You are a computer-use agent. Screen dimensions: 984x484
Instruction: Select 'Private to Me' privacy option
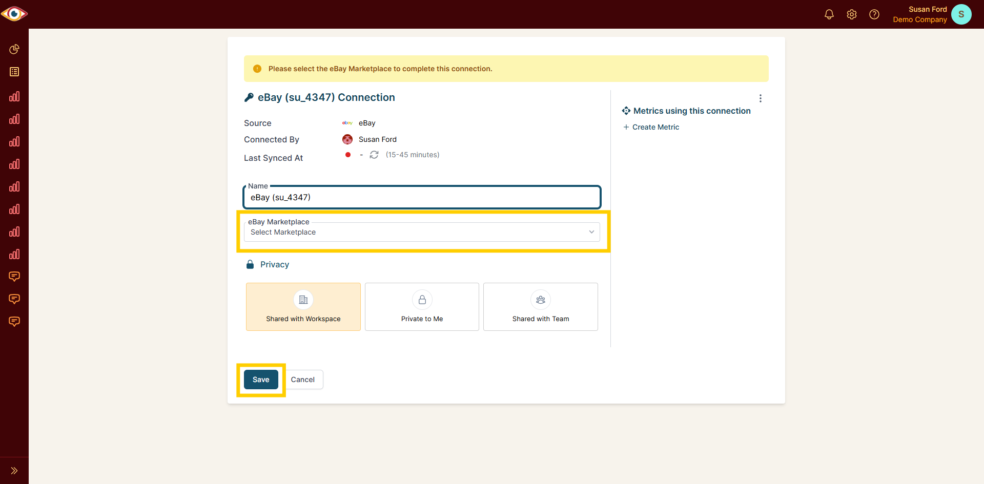tap(422, 307)
